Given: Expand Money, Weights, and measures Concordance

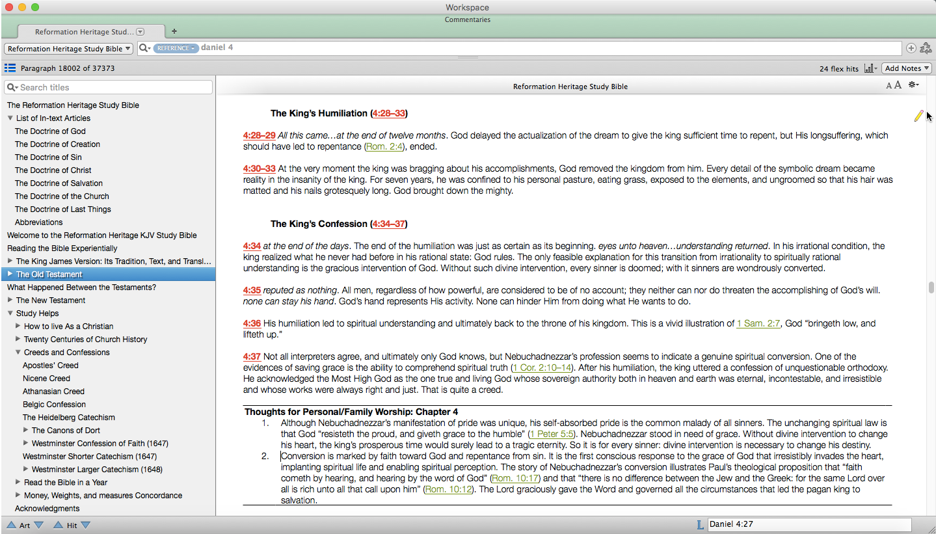Looking at the screenshot, I should click(x=18, y=496).
